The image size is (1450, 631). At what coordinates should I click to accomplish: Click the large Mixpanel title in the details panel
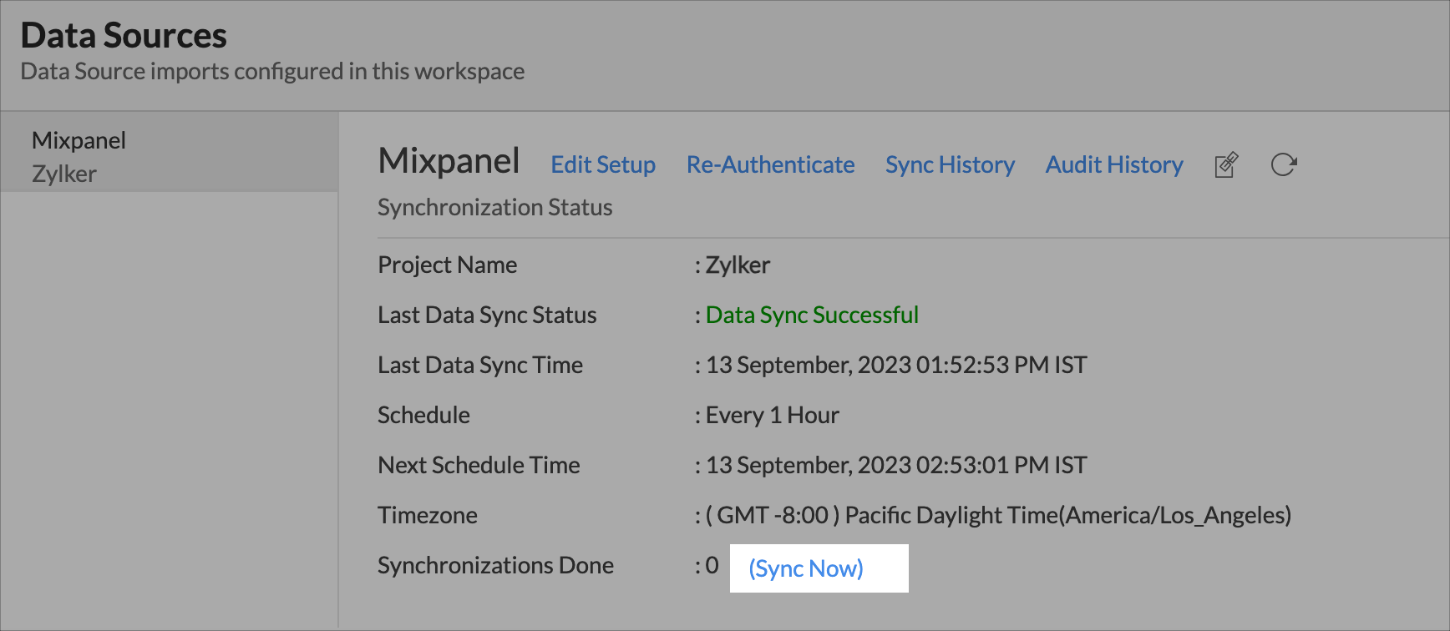click(449, 161)
